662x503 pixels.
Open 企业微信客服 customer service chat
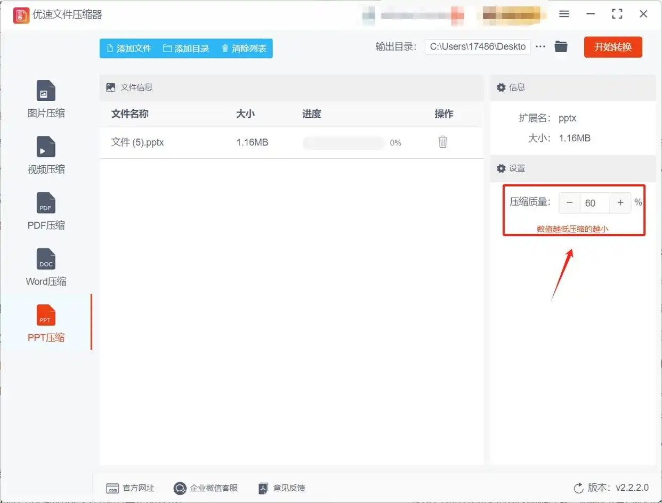(x=206, y=488)
